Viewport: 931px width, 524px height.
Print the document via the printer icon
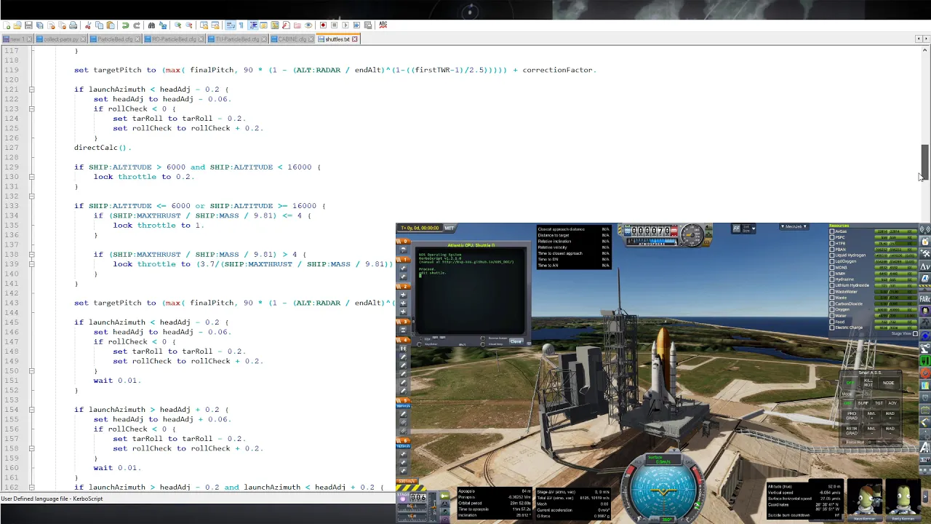click(x=73, y=25)
